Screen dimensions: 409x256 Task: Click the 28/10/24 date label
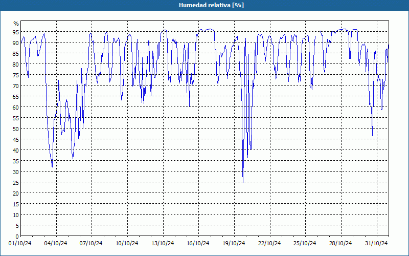tap(340, 243)
